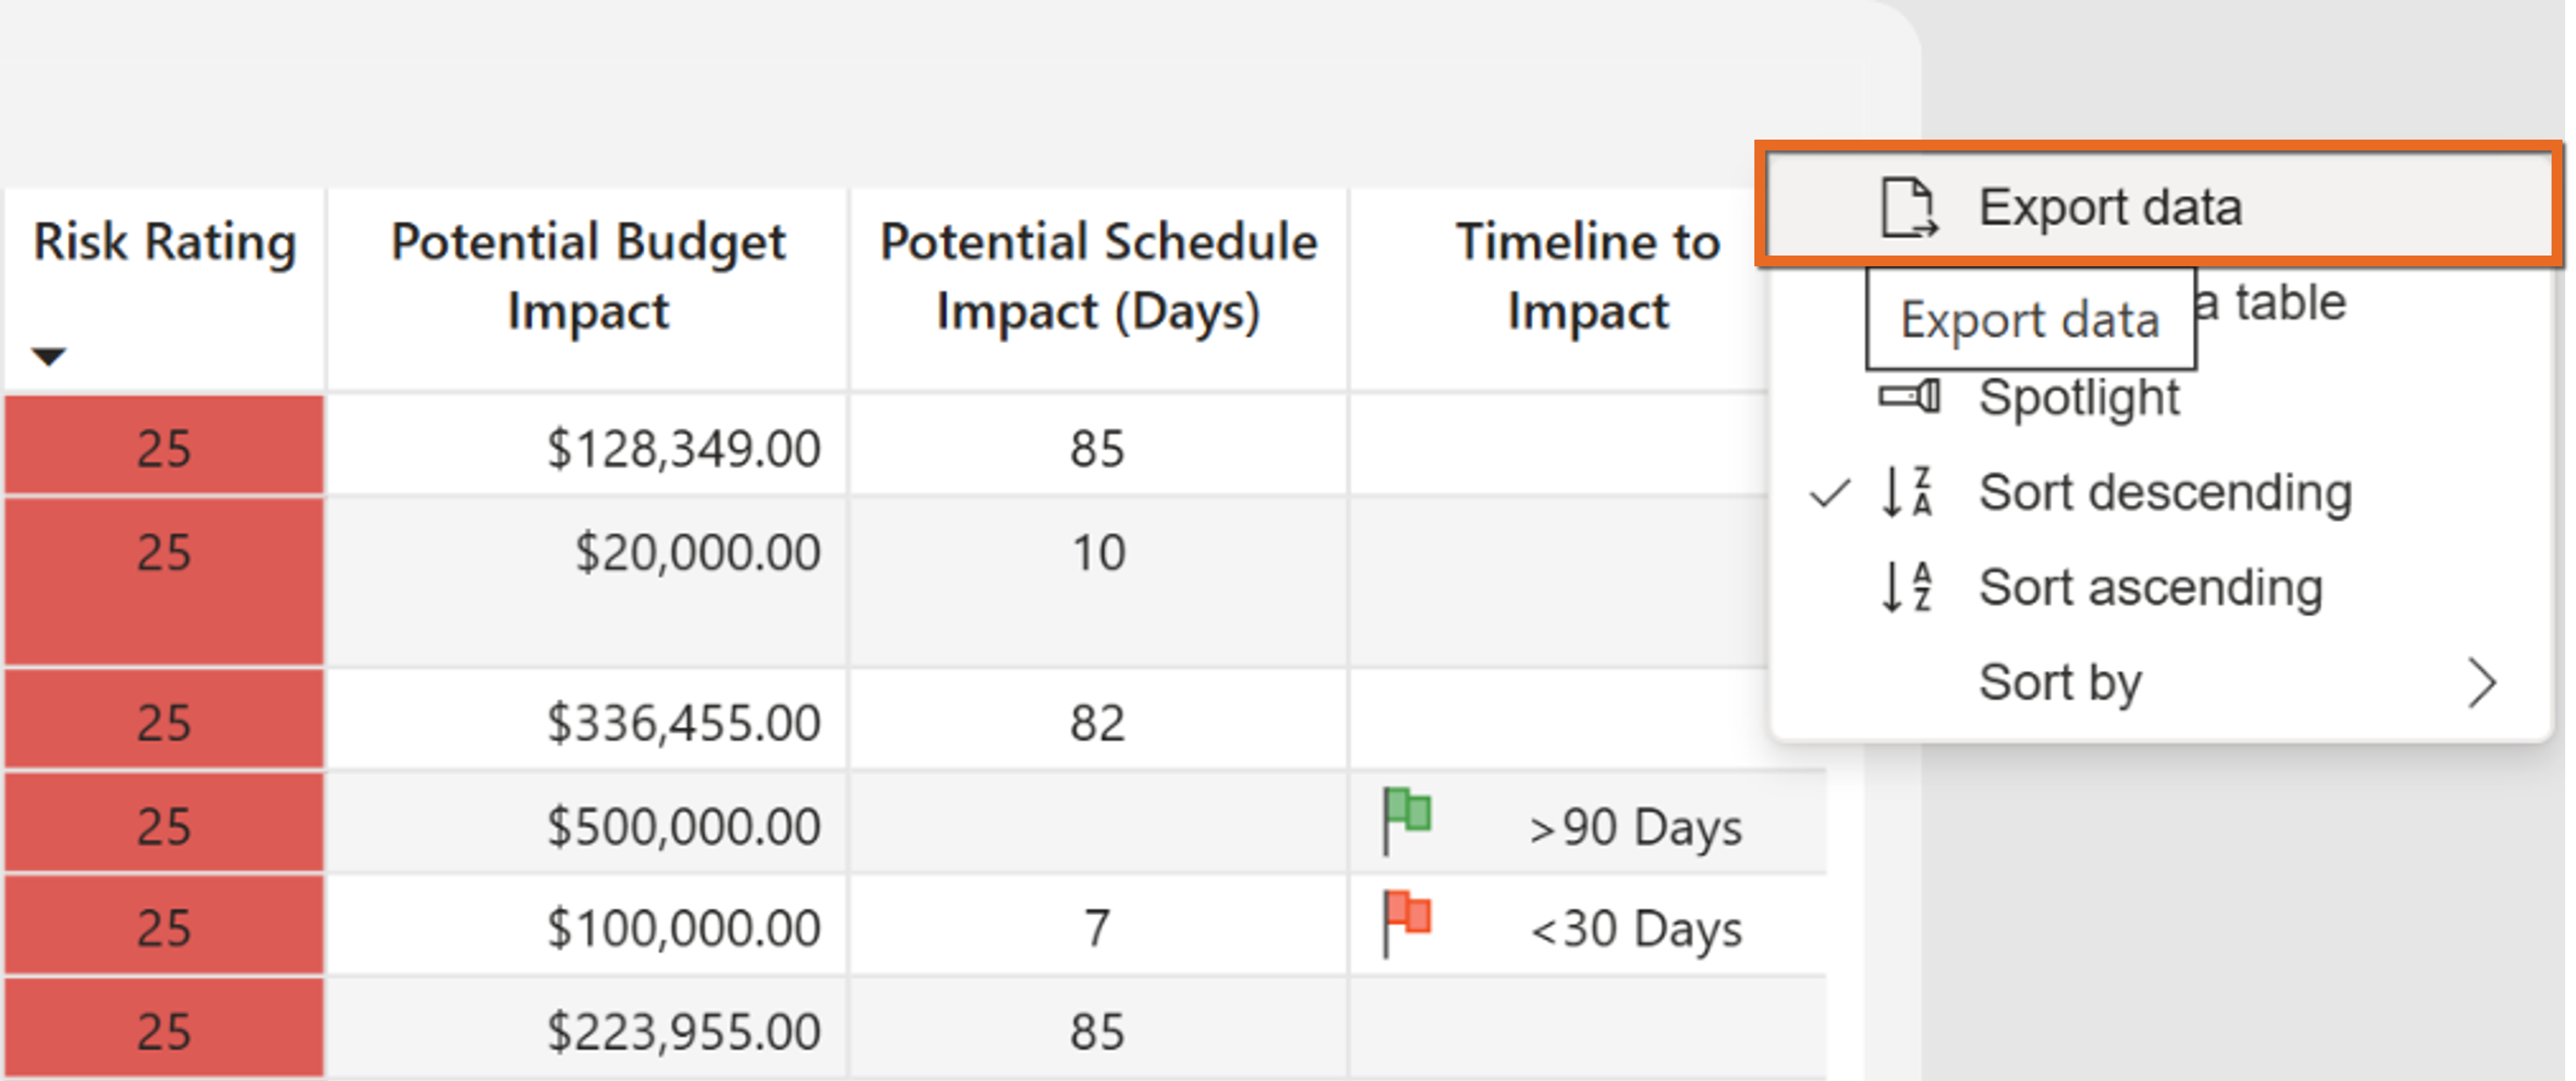Expand the Sort by submenu chevron
2576x1081 pixels.
[2483, 683]
